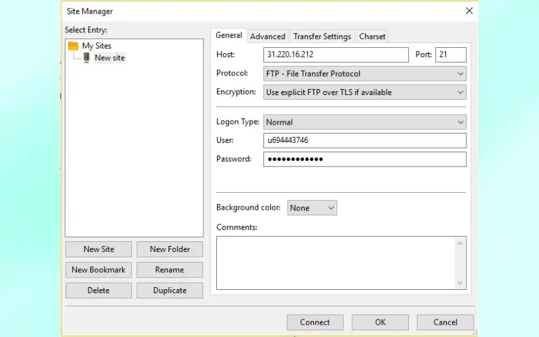
Task: Expand the Protocol dropdown
Action: [x=364, y=73]
